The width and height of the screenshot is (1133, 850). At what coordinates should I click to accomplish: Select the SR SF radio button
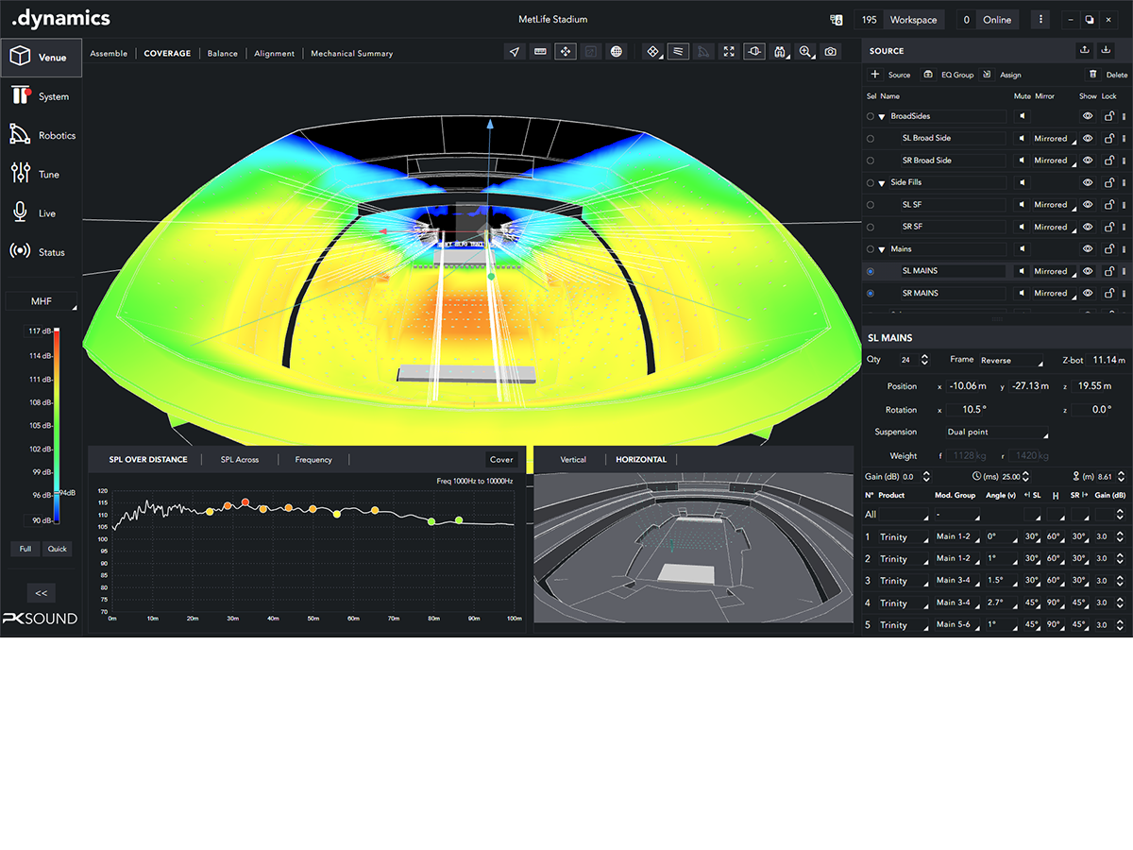871,227
